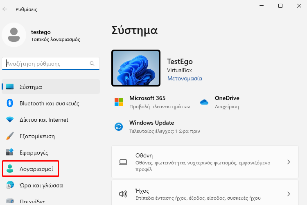Click the desktop wallpaper thumbnail
Viewport: 307px width, 205px height.
pos(136,68)
